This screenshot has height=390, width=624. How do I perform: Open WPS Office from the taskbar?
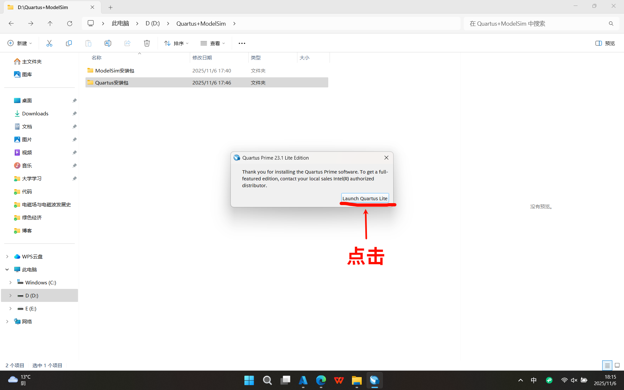[x=339, y=380]
